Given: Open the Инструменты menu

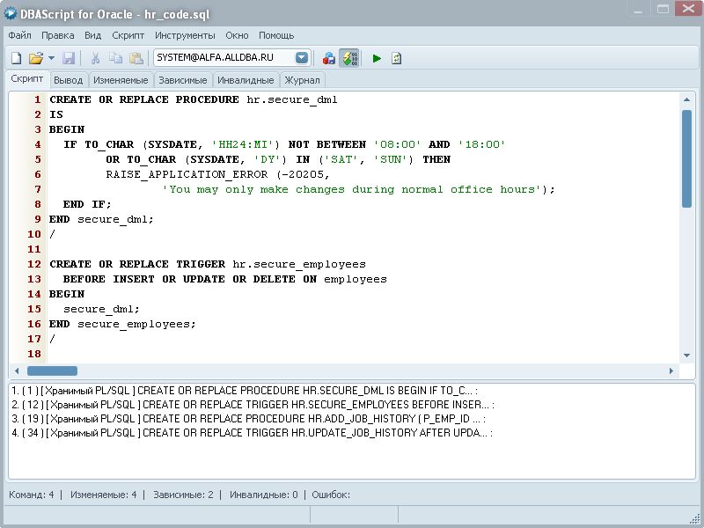Looking at the screenshot, I should (x=185, y=35).
